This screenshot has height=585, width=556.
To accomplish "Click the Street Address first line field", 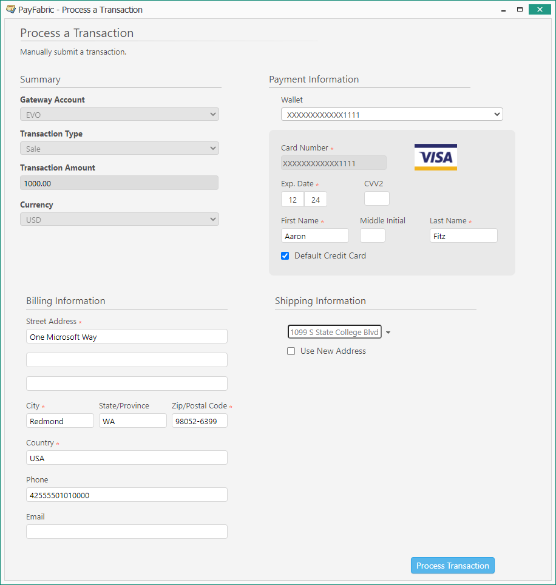I will pos(126,337).
